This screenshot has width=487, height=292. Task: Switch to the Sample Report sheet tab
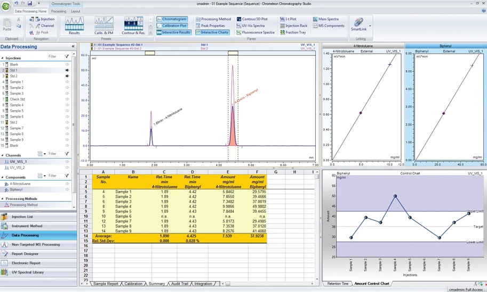(x=105, y=284)
